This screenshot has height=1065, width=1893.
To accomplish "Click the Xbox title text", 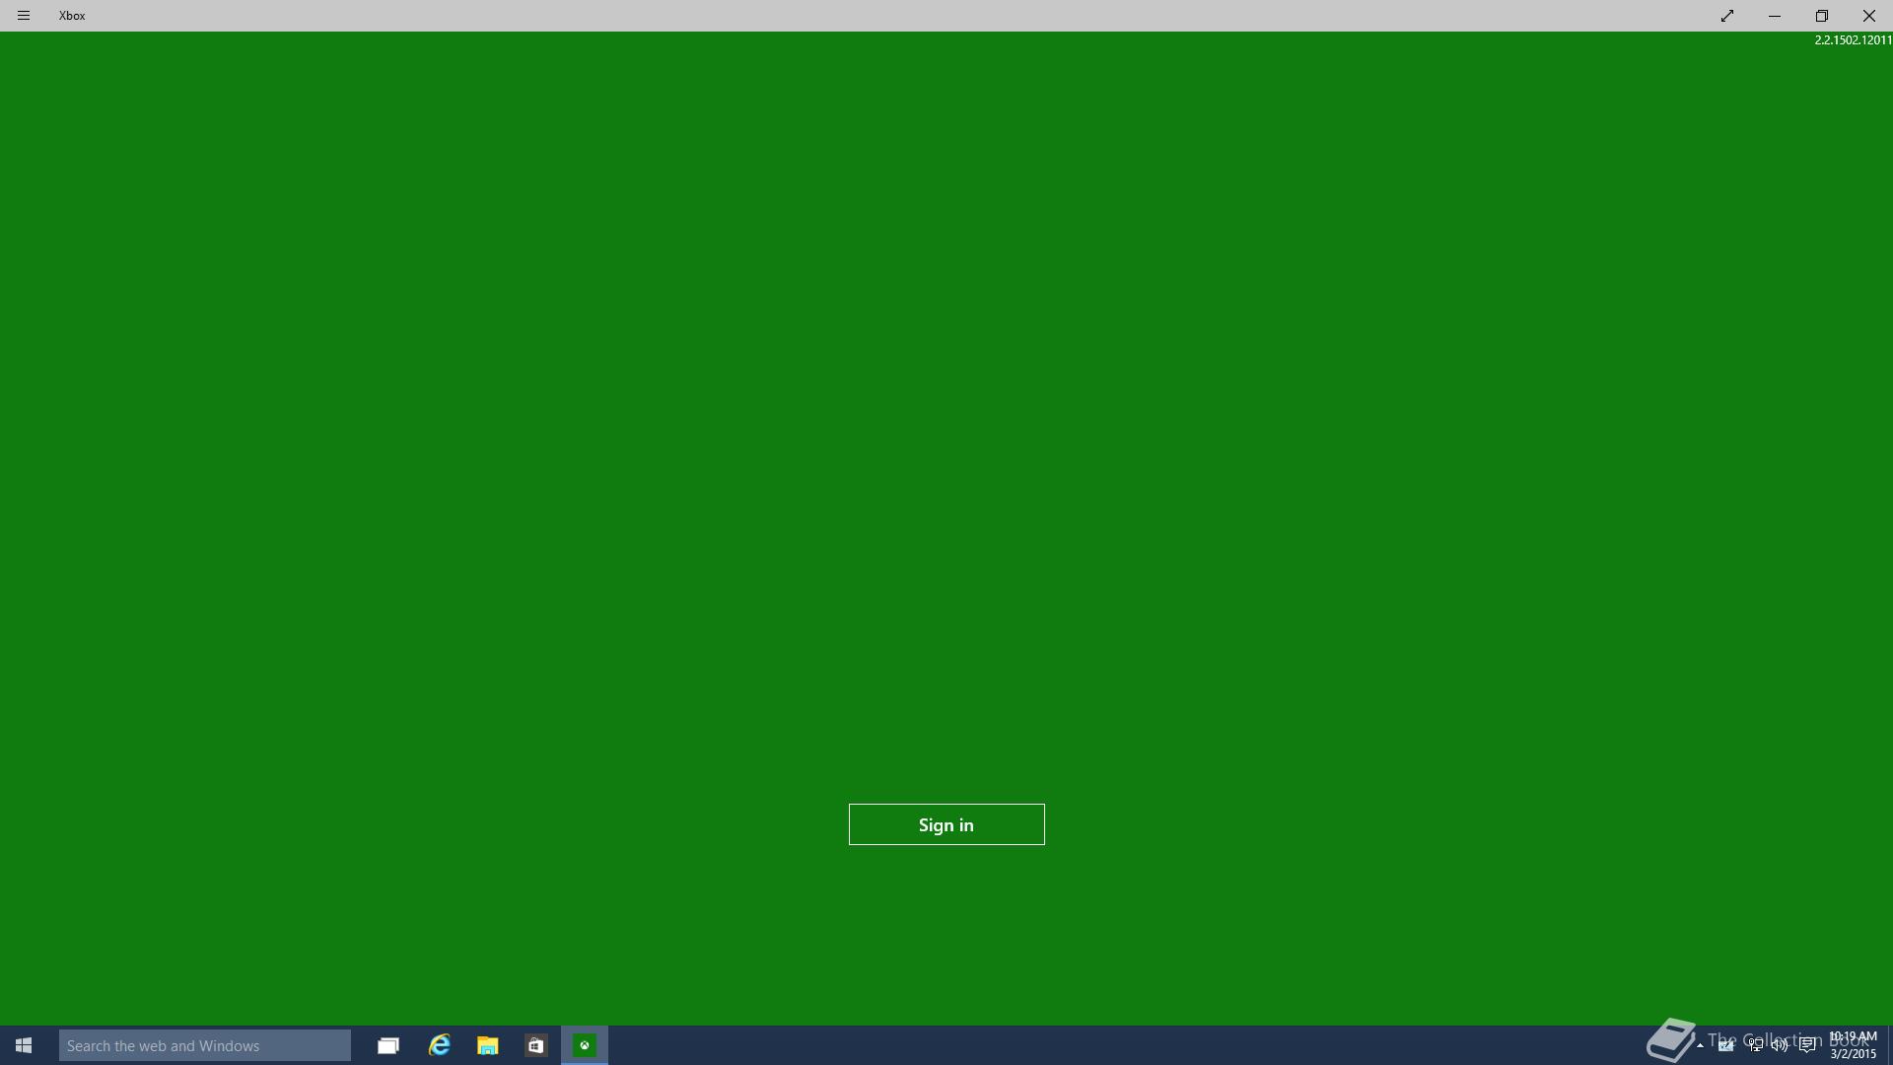I will point(72,16).
